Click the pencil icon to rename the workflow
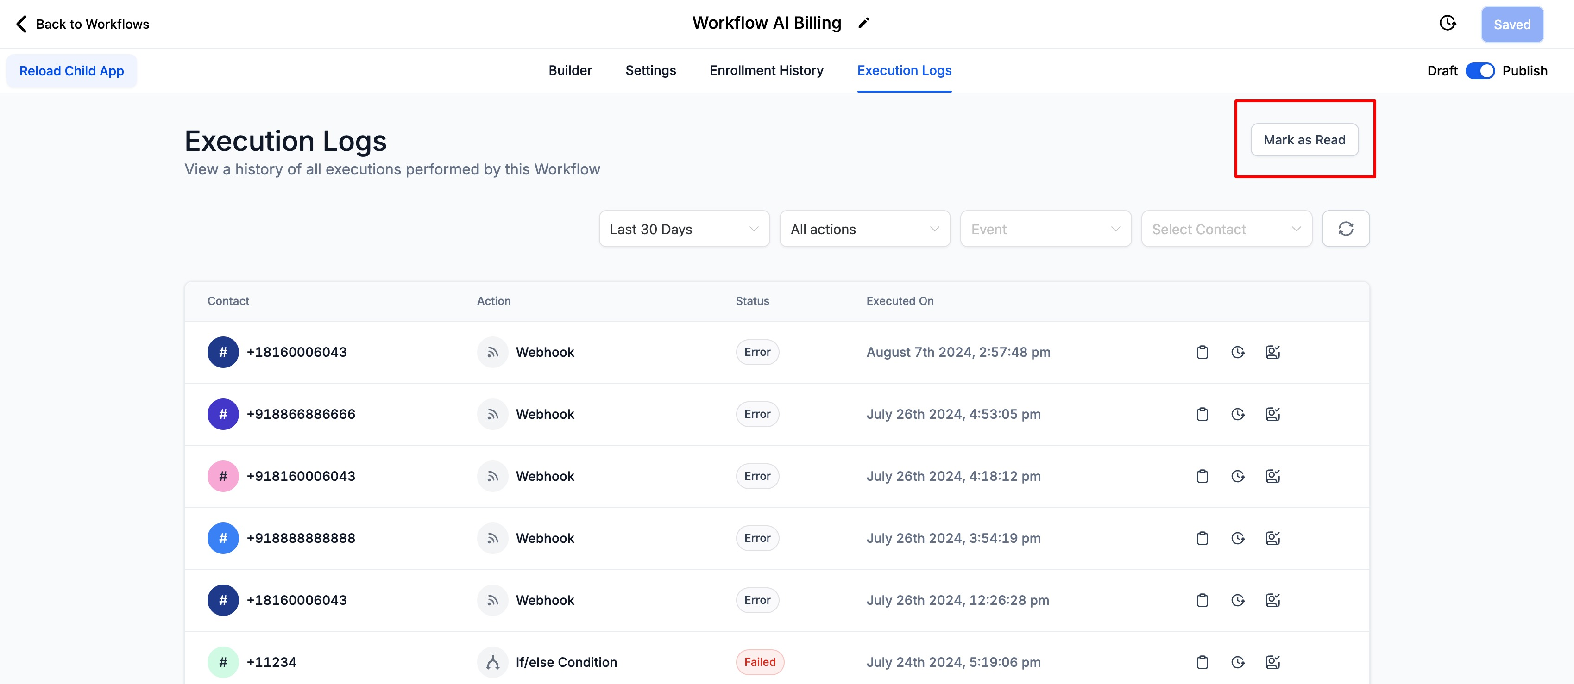This screenshot has width=1574, height=684. [x=863, y=23]
